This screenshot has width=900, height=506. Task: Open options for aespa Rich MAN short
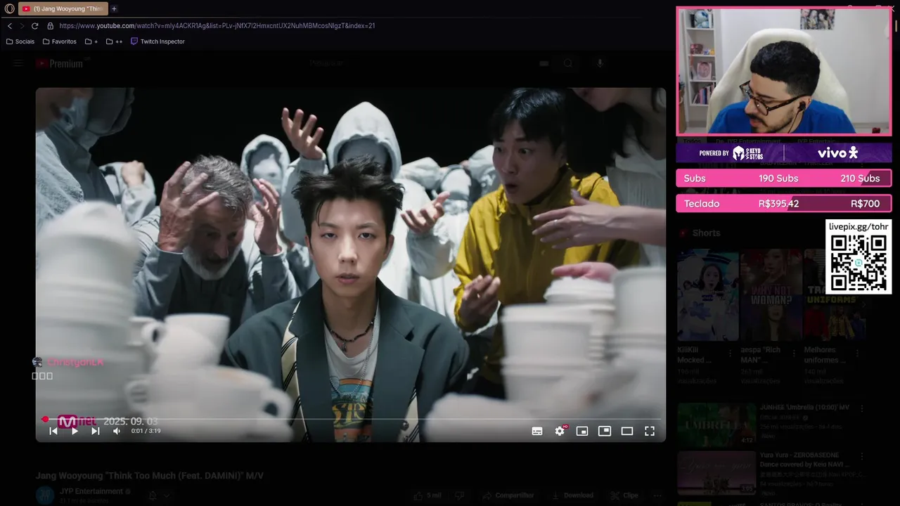click(x=793, y=353)
